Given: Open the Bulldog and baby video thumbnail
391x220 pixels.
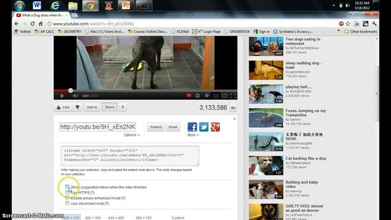Looking at the screenshot, I should point(266,189).
